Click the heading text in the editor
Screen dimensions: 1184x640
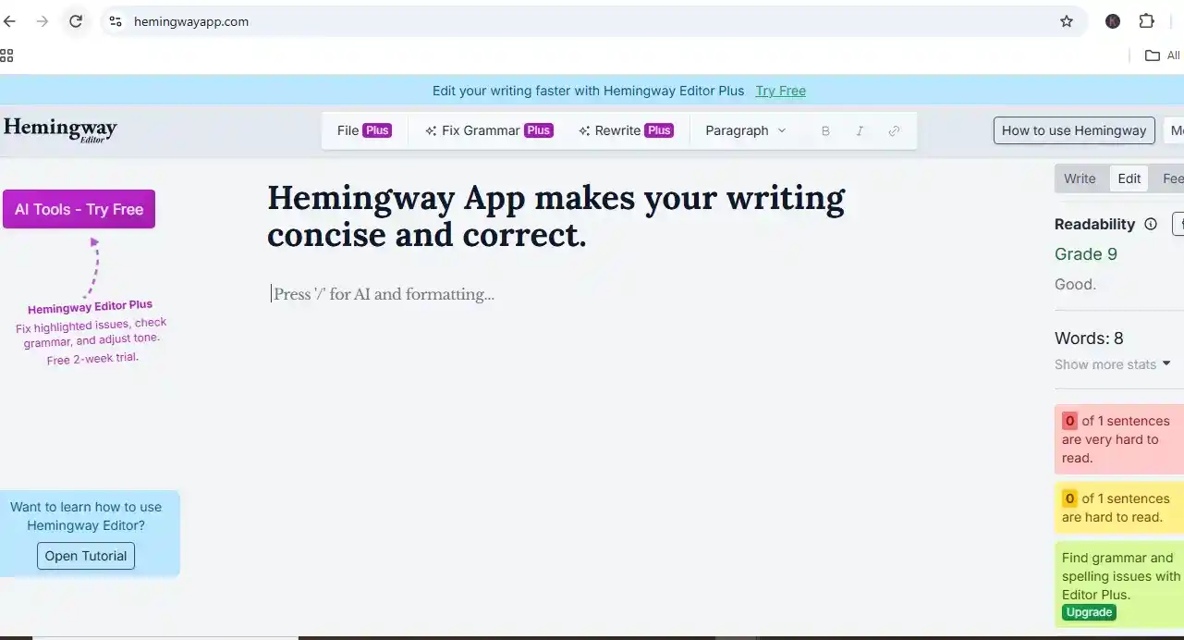555,216
